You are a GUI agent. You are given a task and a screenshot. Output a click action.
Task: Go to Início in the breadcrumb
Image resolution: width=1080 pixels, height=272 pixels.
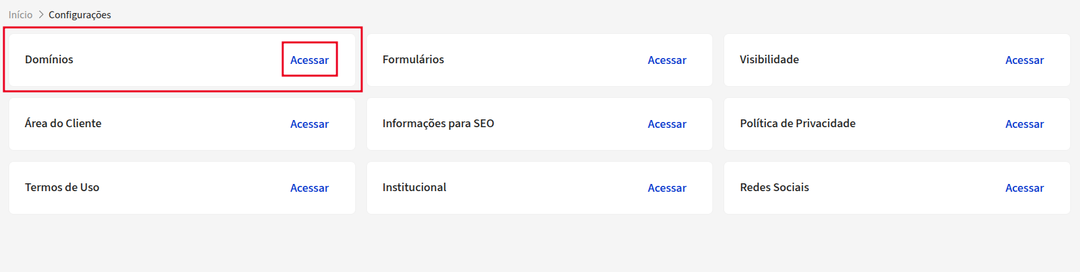(x=20, y=14)
